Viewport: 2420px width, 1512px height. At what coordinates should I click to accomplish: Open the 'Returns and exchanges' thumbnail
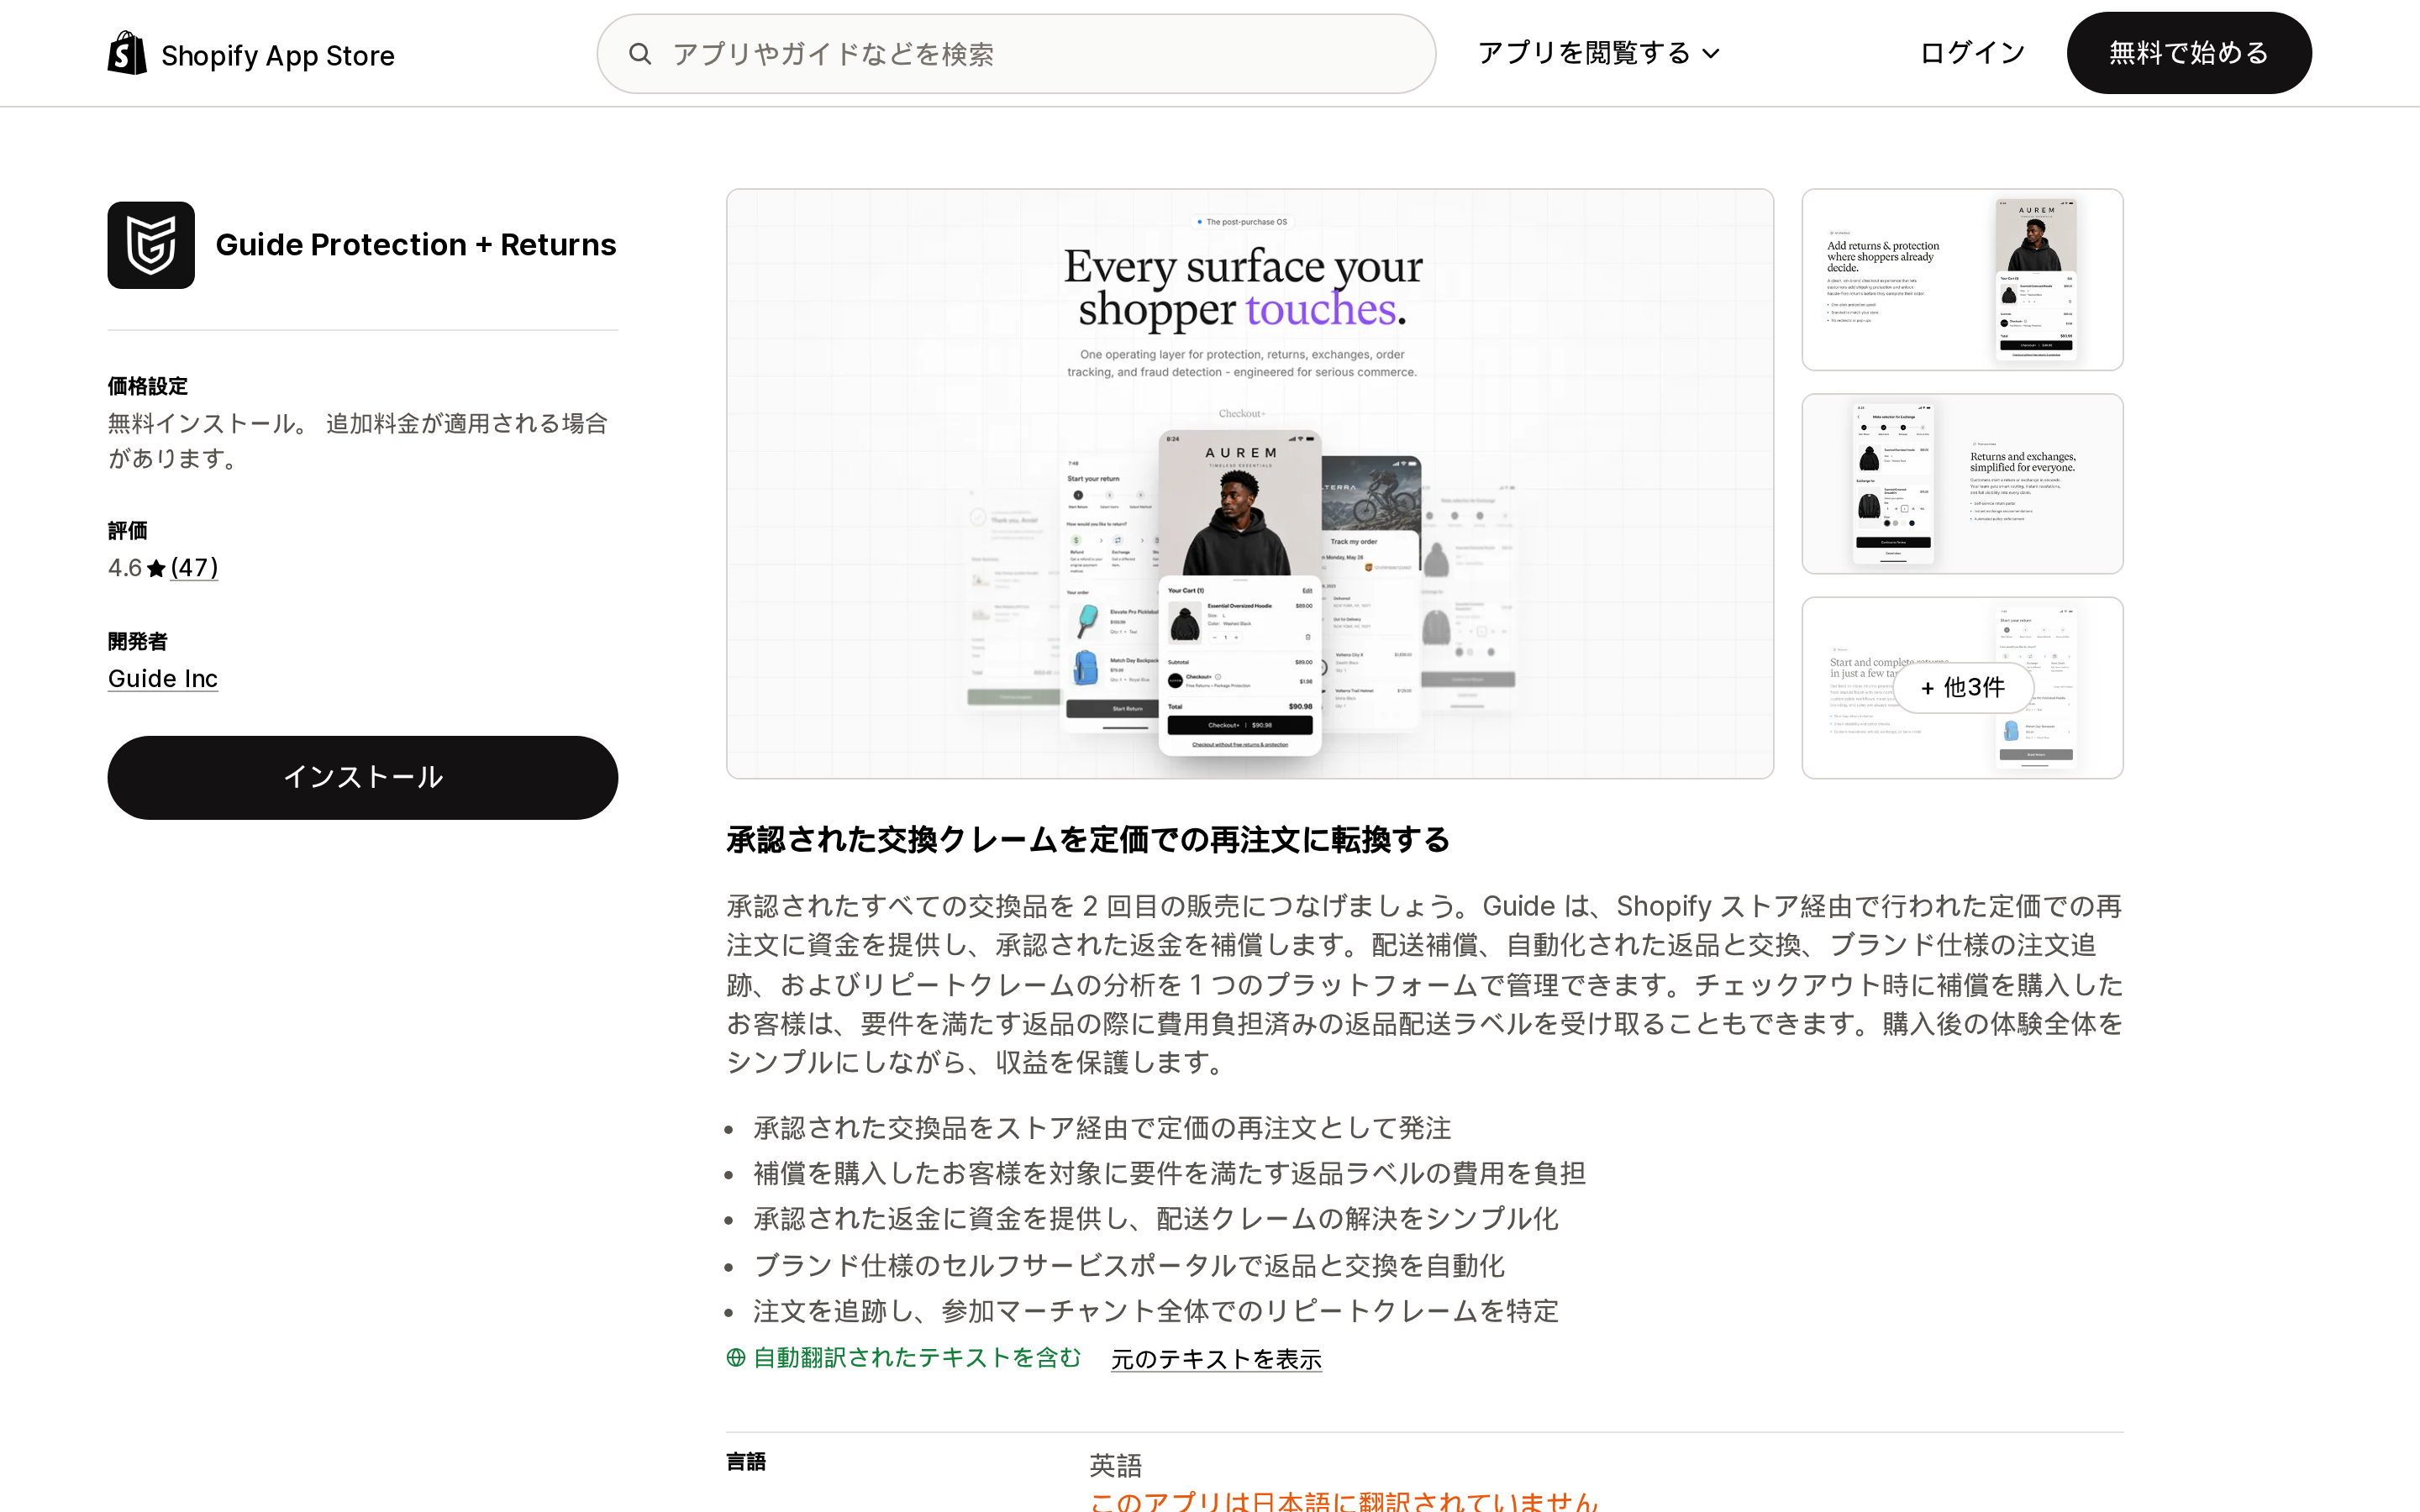[x=1962, y=484]
